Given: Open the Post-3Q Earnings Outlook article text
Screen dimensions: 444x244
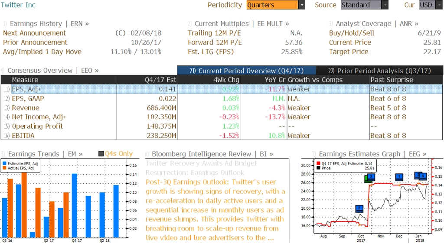Looking at the screenshot, I should 215,210.
